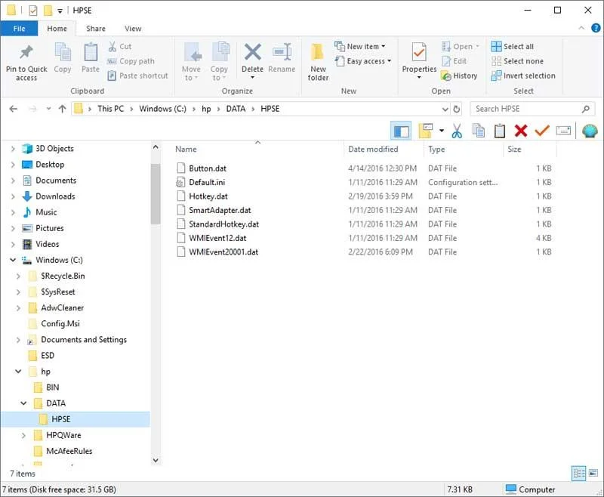Click Select all

point(513,47)
